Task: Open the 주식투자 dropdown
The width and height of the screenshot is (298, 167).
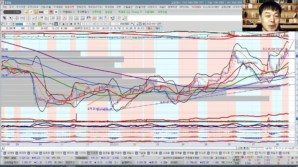Action: (x=83, y=12)
